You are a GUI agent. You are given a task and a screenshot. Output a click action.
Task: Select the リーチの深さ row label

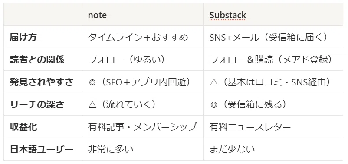[43, 104]
